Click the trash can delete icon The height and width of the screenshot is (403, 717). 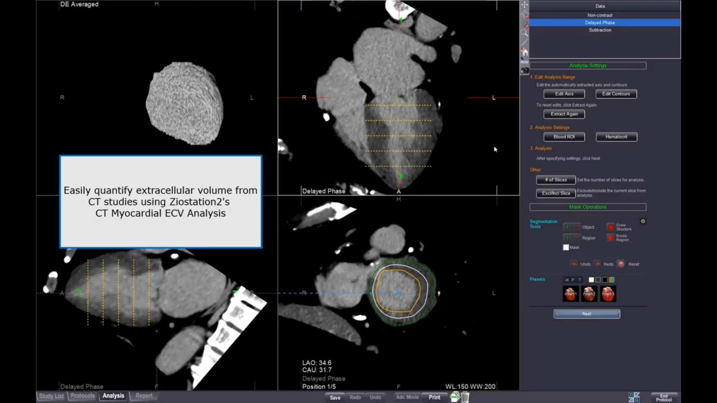tap(465, 397)
